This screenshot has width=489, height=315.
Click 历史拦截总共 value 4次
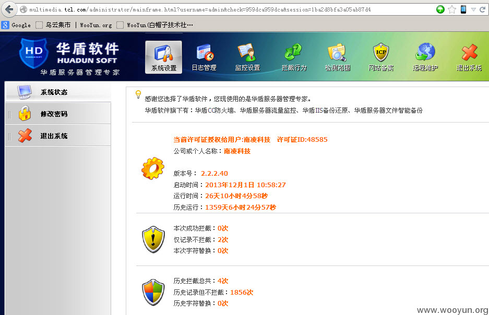(x=223, y=281)
